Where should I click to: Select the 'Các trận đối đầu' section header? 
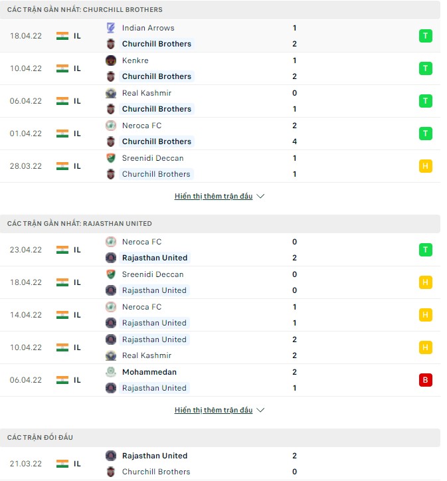tap(40, 438)
